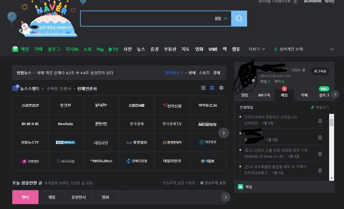The image size is (344, 209).
Task: Open 쇼핑 in the navigation bar
Action: (x=87, y=49)
